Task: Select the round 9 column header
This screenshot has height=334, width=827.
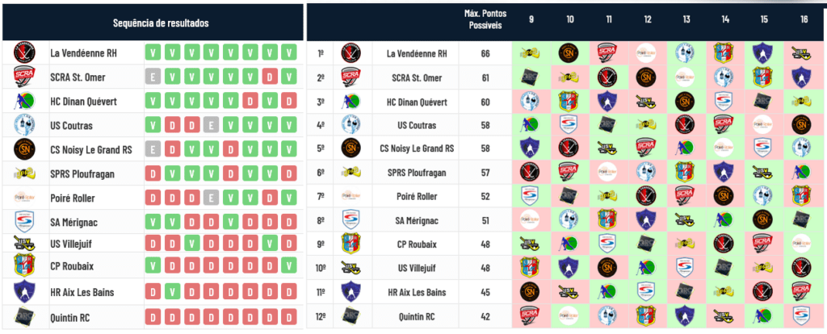Action: click(x=531, y=19)
